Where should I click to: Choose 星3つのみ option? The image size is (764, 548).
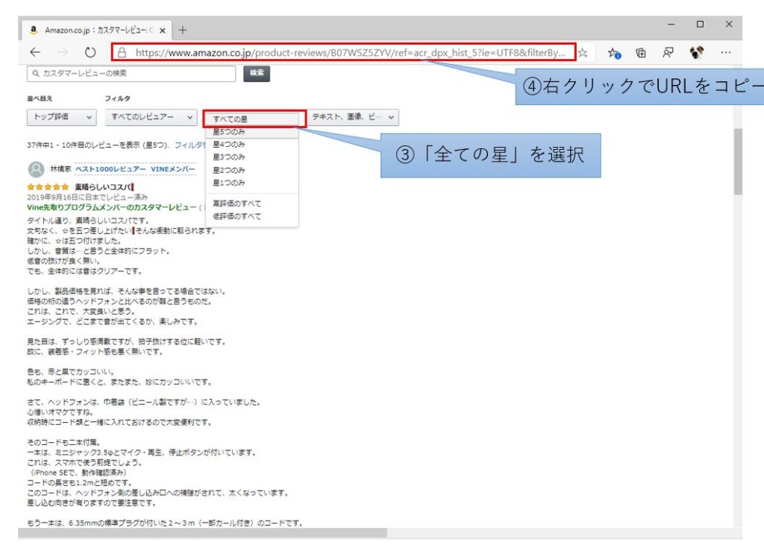pyautogui.click(x=252, y=157)
